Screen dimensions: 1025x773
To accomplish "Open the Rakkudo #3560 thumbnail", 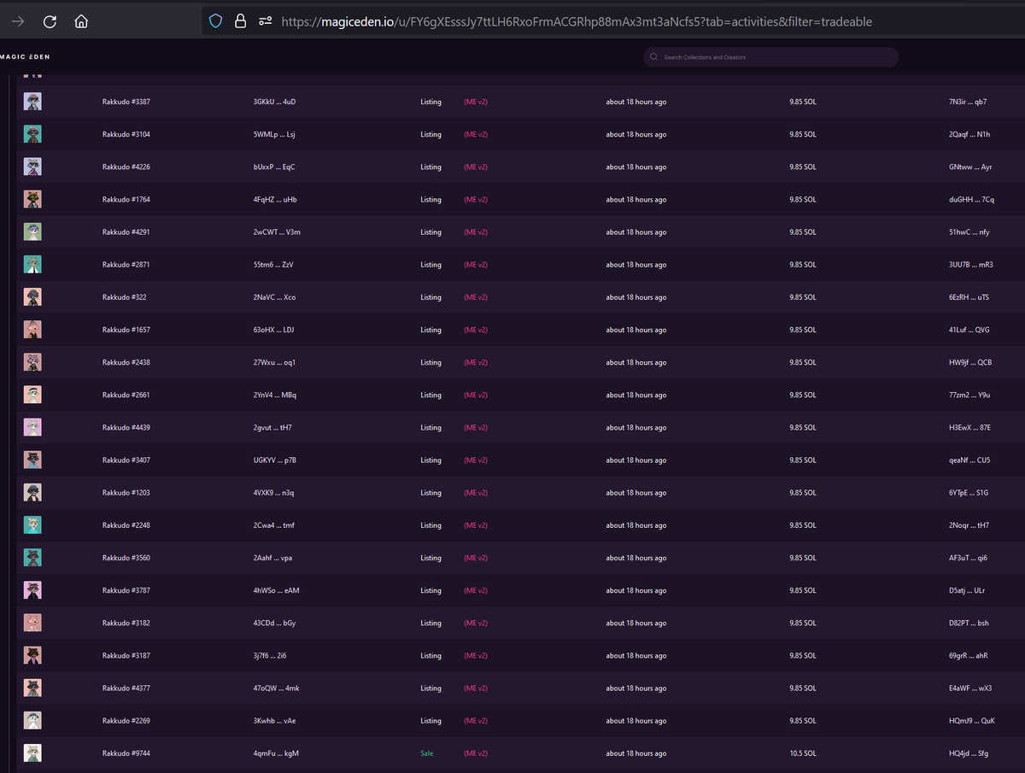I will click(32, 558).
